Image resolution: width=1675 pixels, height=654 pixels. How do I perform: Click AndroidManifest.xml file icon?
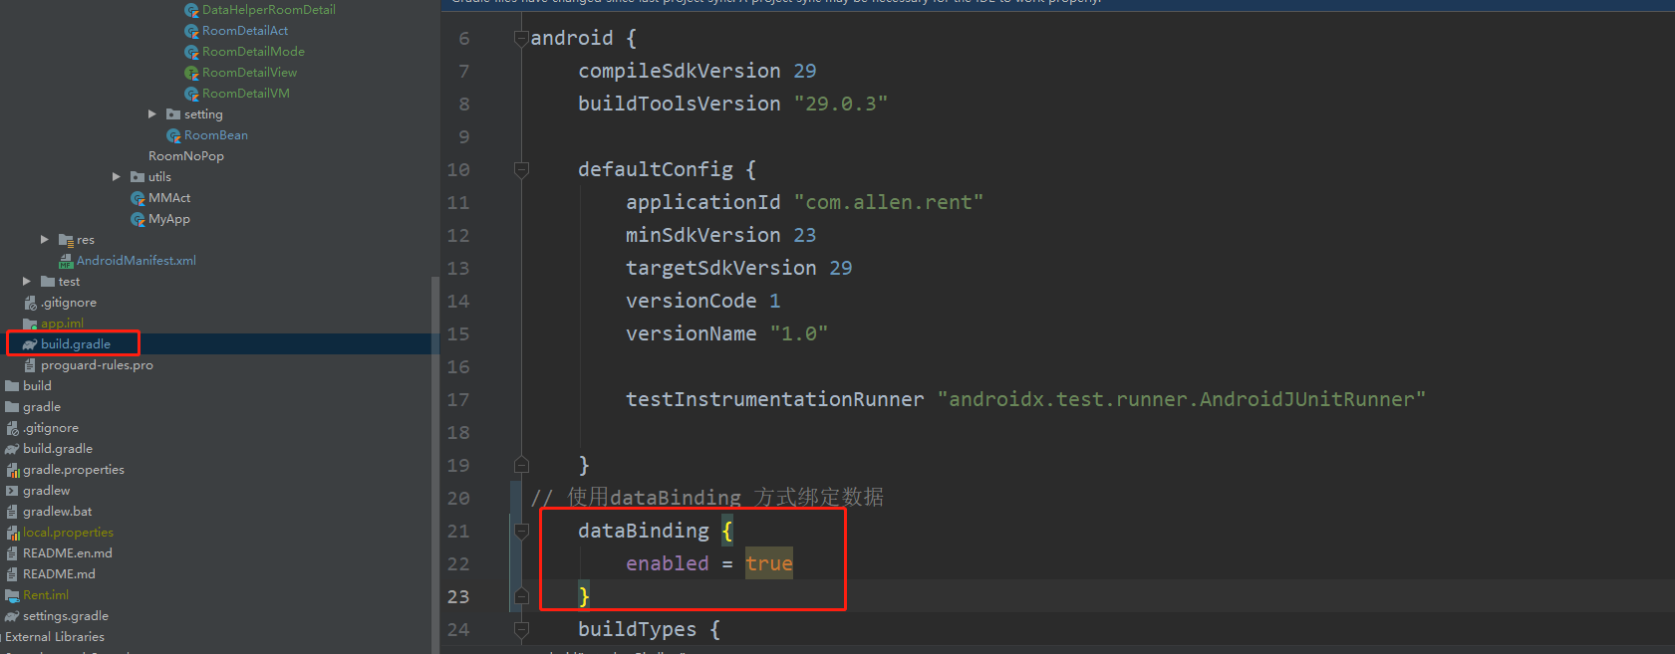coord(66,261)
